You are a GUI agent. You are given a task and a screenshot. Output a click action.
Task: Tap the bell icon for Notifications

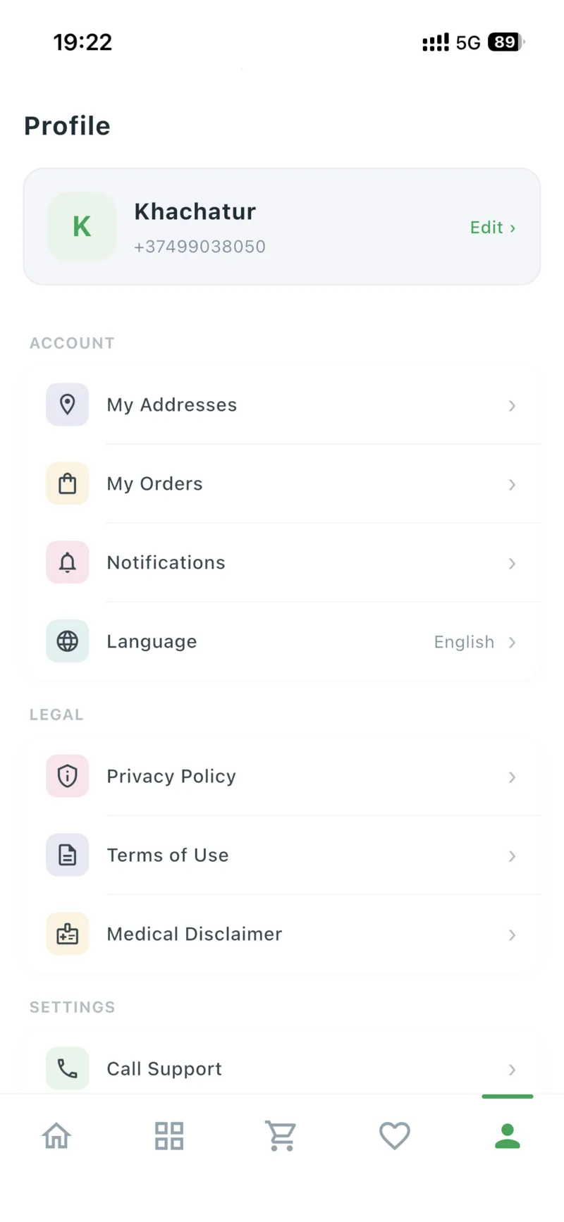tap(68, 562)
